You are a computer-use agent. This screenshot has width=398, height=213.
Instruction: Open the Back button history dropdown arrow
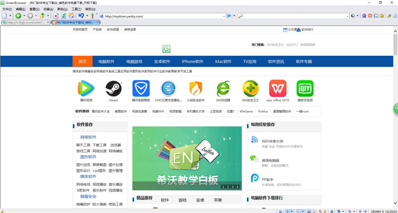tap(24, 15)
